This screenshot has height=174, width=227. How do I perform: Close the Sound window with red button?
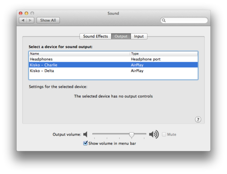[x=20, y=13]
